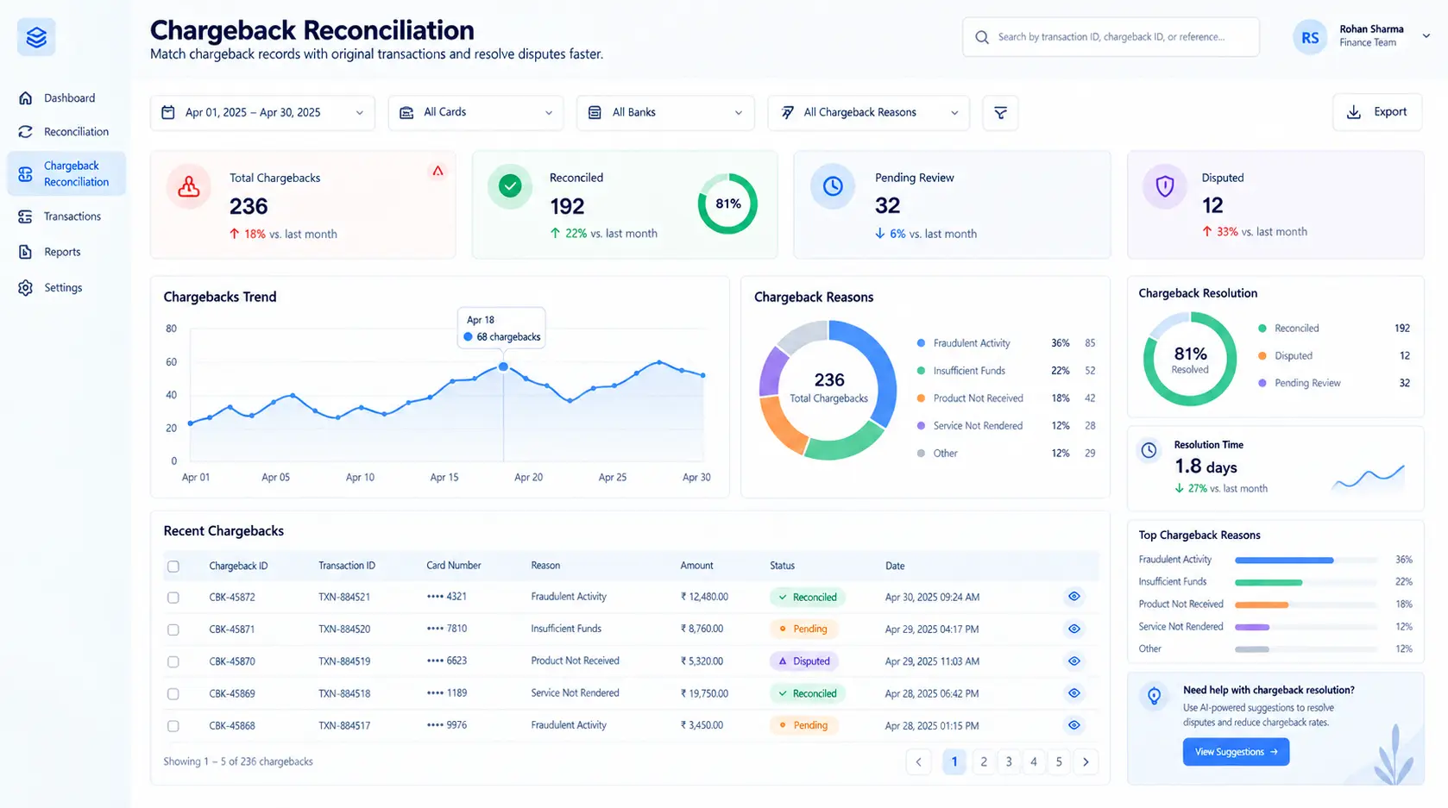Expand the Rohan Sharma account menu chevron

click(1426, 36)
